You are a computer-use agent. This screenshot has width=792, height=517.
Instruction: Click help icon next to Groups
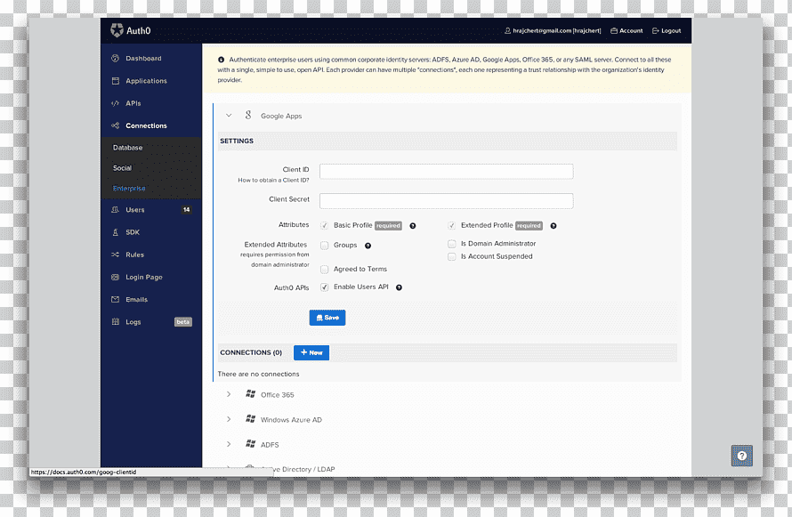click(x=368, y=246)
